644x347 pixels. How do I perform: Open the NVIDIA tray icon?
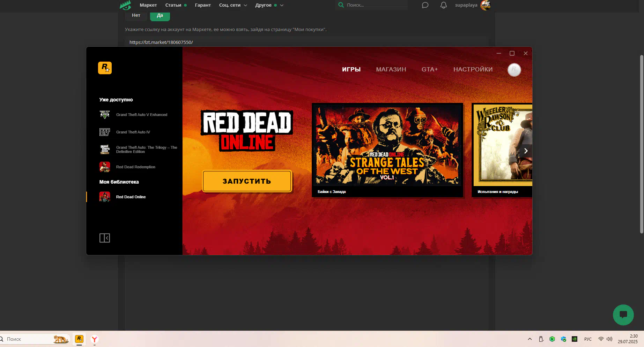click(x=575, y=339)
